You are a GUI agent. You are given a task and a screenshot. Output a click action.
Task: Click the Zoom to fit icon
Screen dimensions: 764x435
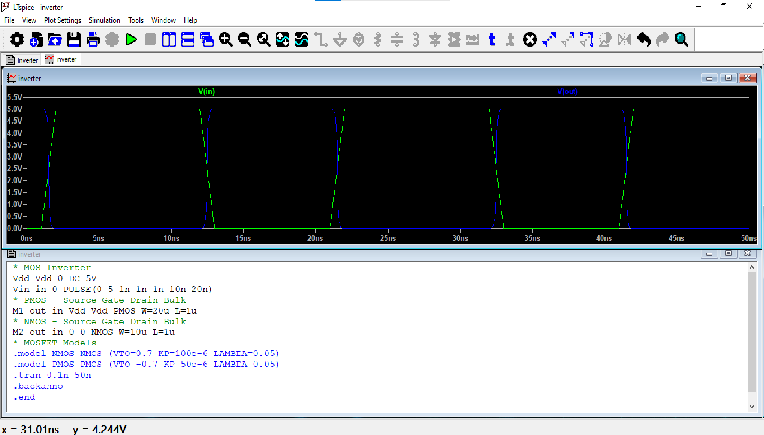pos(264,39)
